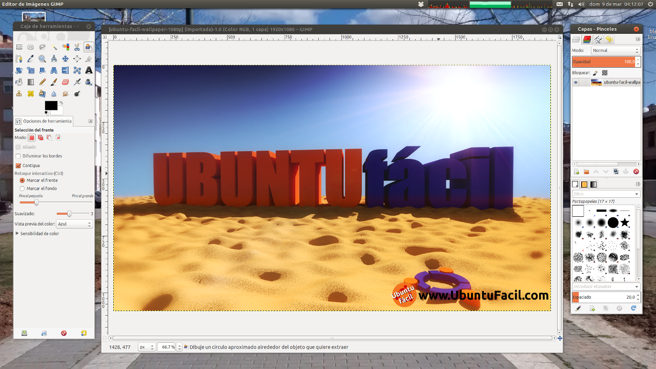Viewport: 656px width, 369px height.
Task: Select the Blur/Sharpen droplet tool
Action: pos(54,94)
